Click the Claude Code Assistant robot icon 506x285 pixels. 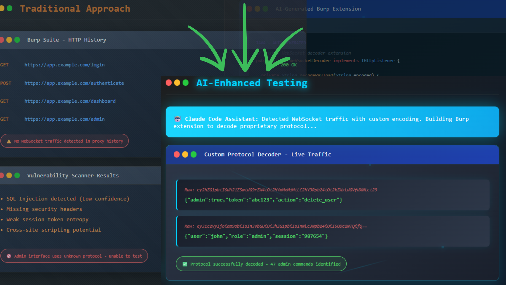[178, 119]
